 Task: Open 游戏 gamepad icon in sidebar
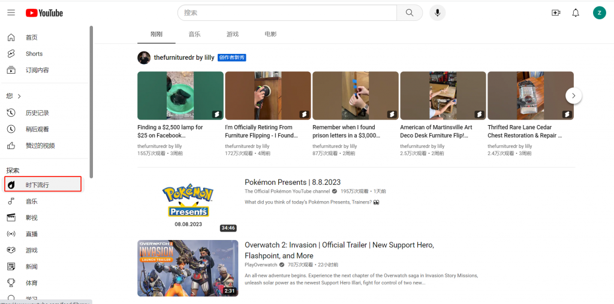pos(11,250)
